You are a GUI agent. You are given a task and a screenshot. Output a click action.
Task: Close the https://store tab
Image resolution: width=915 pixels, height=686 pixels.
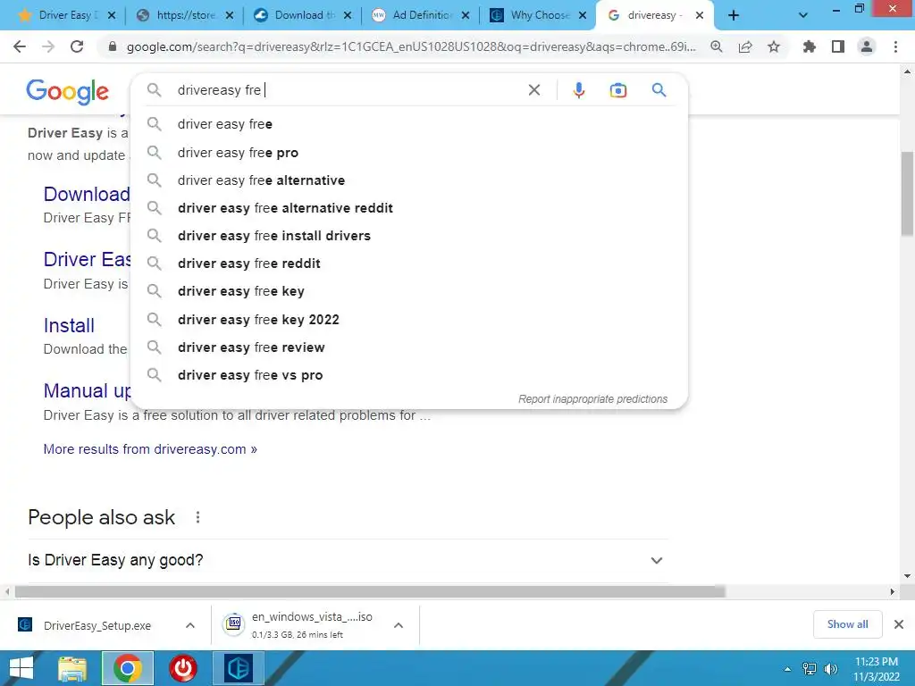230,15
